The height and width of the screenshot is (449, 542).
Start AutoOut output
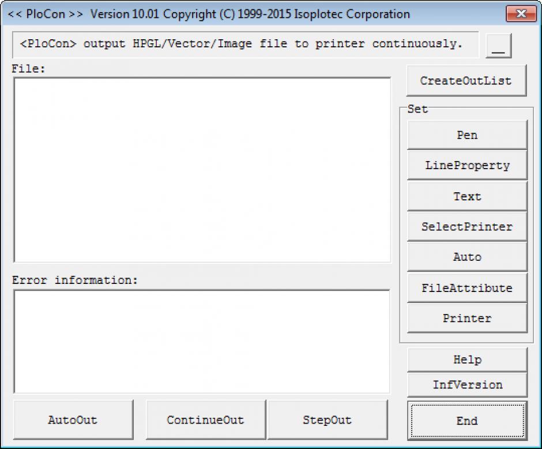[x=73, y=420]
